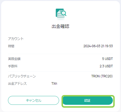Click the キャンセル button
This screenshot has height=112, width=121.
coord(34,100)
